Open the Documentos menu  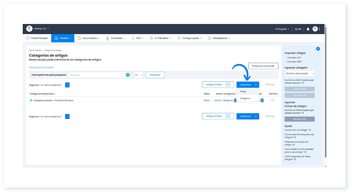(88, 38)
